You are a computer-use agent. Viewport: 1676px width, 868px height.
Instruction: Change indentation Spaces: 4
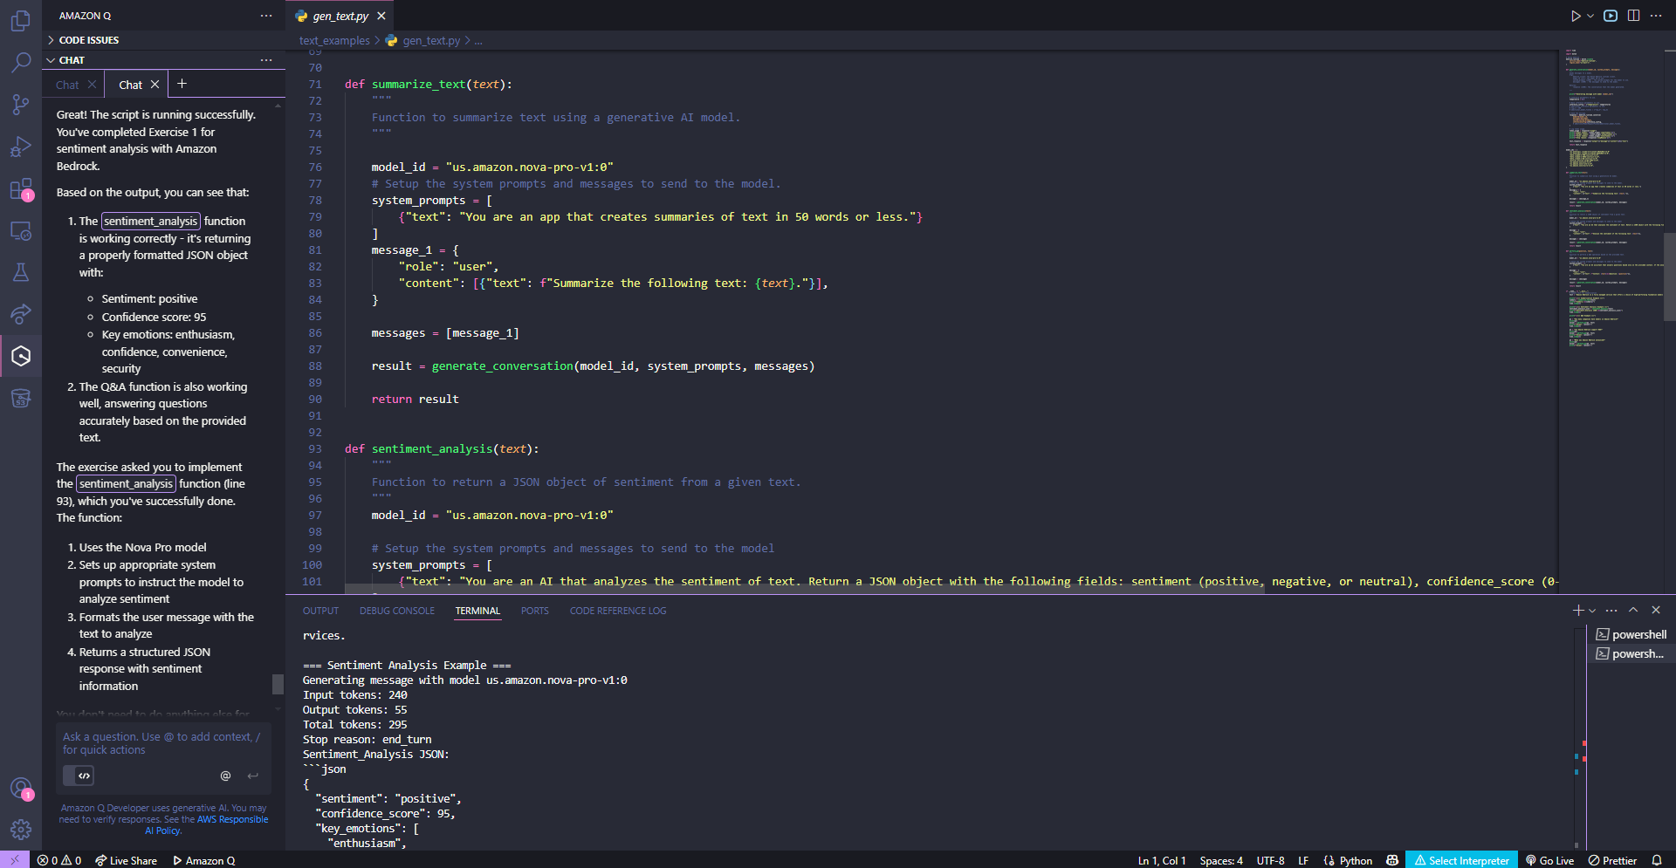tap(1221, 860)
